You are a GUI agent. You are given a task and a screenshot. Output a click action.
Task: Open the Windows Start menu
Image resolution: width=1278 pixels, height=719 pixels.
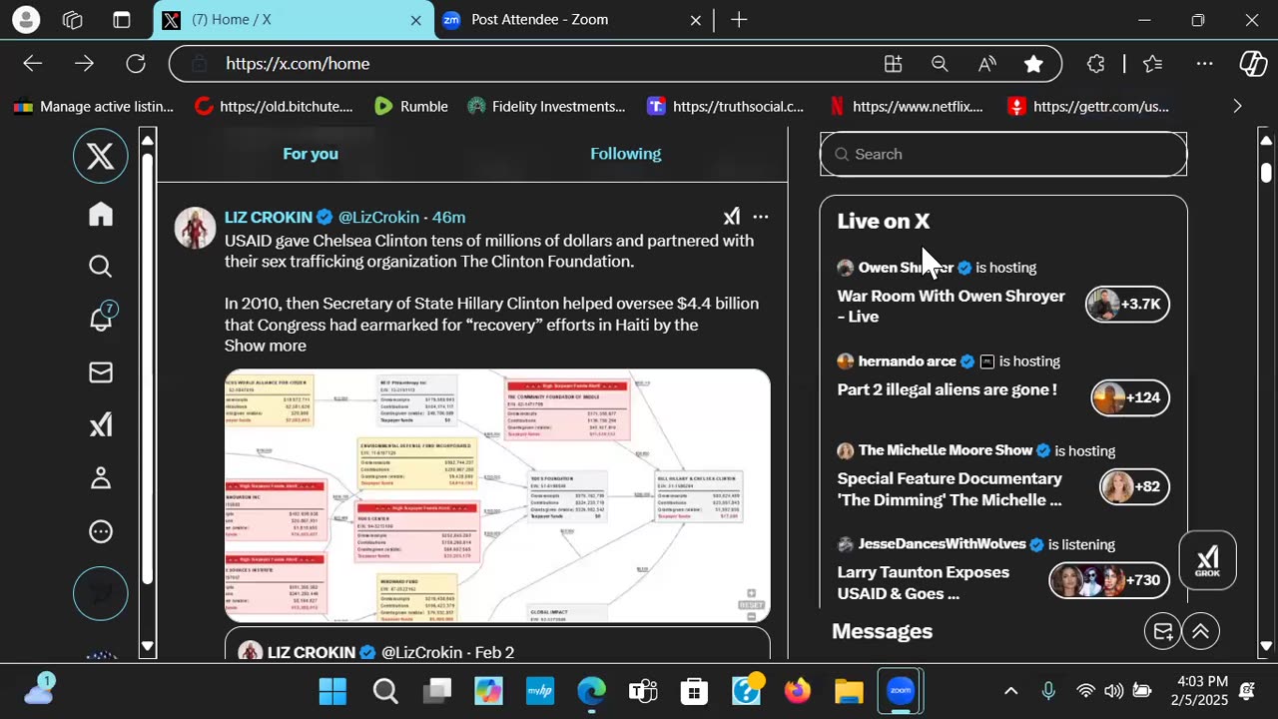click(332, 691)
